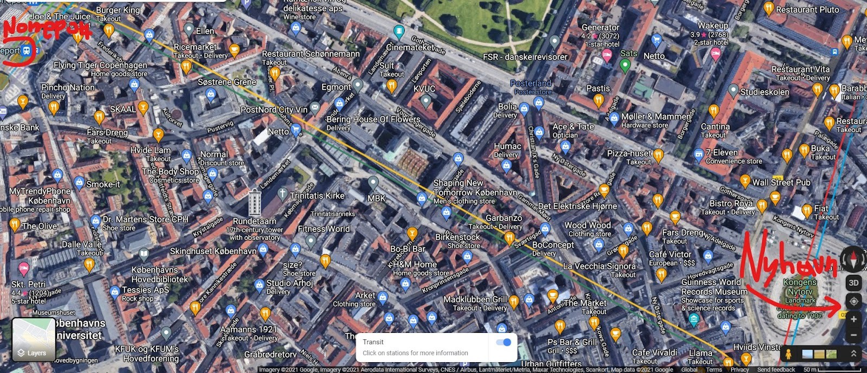
Task: Open middle imagery thumbnail in strip
Action: [819, 354]
